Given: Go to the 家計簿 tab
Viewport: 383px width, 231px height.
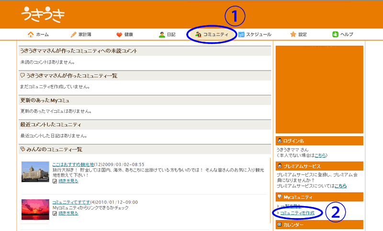Looking at the screenshot, I should point(85,35).
